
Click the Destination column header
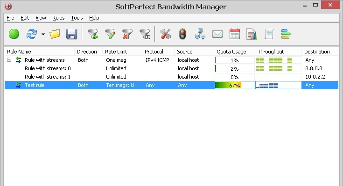[320, 52]
